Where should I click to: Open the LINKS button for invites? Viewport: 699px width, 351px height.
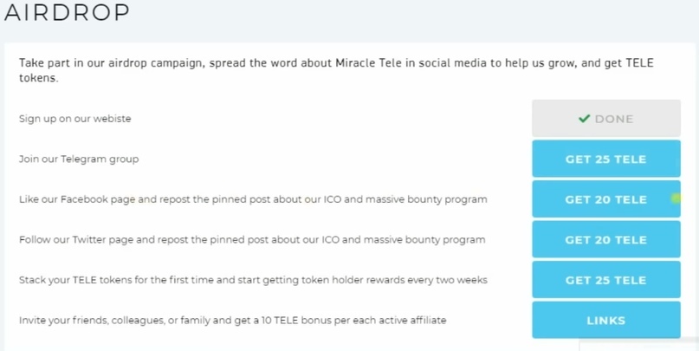[x=605, y=321]
